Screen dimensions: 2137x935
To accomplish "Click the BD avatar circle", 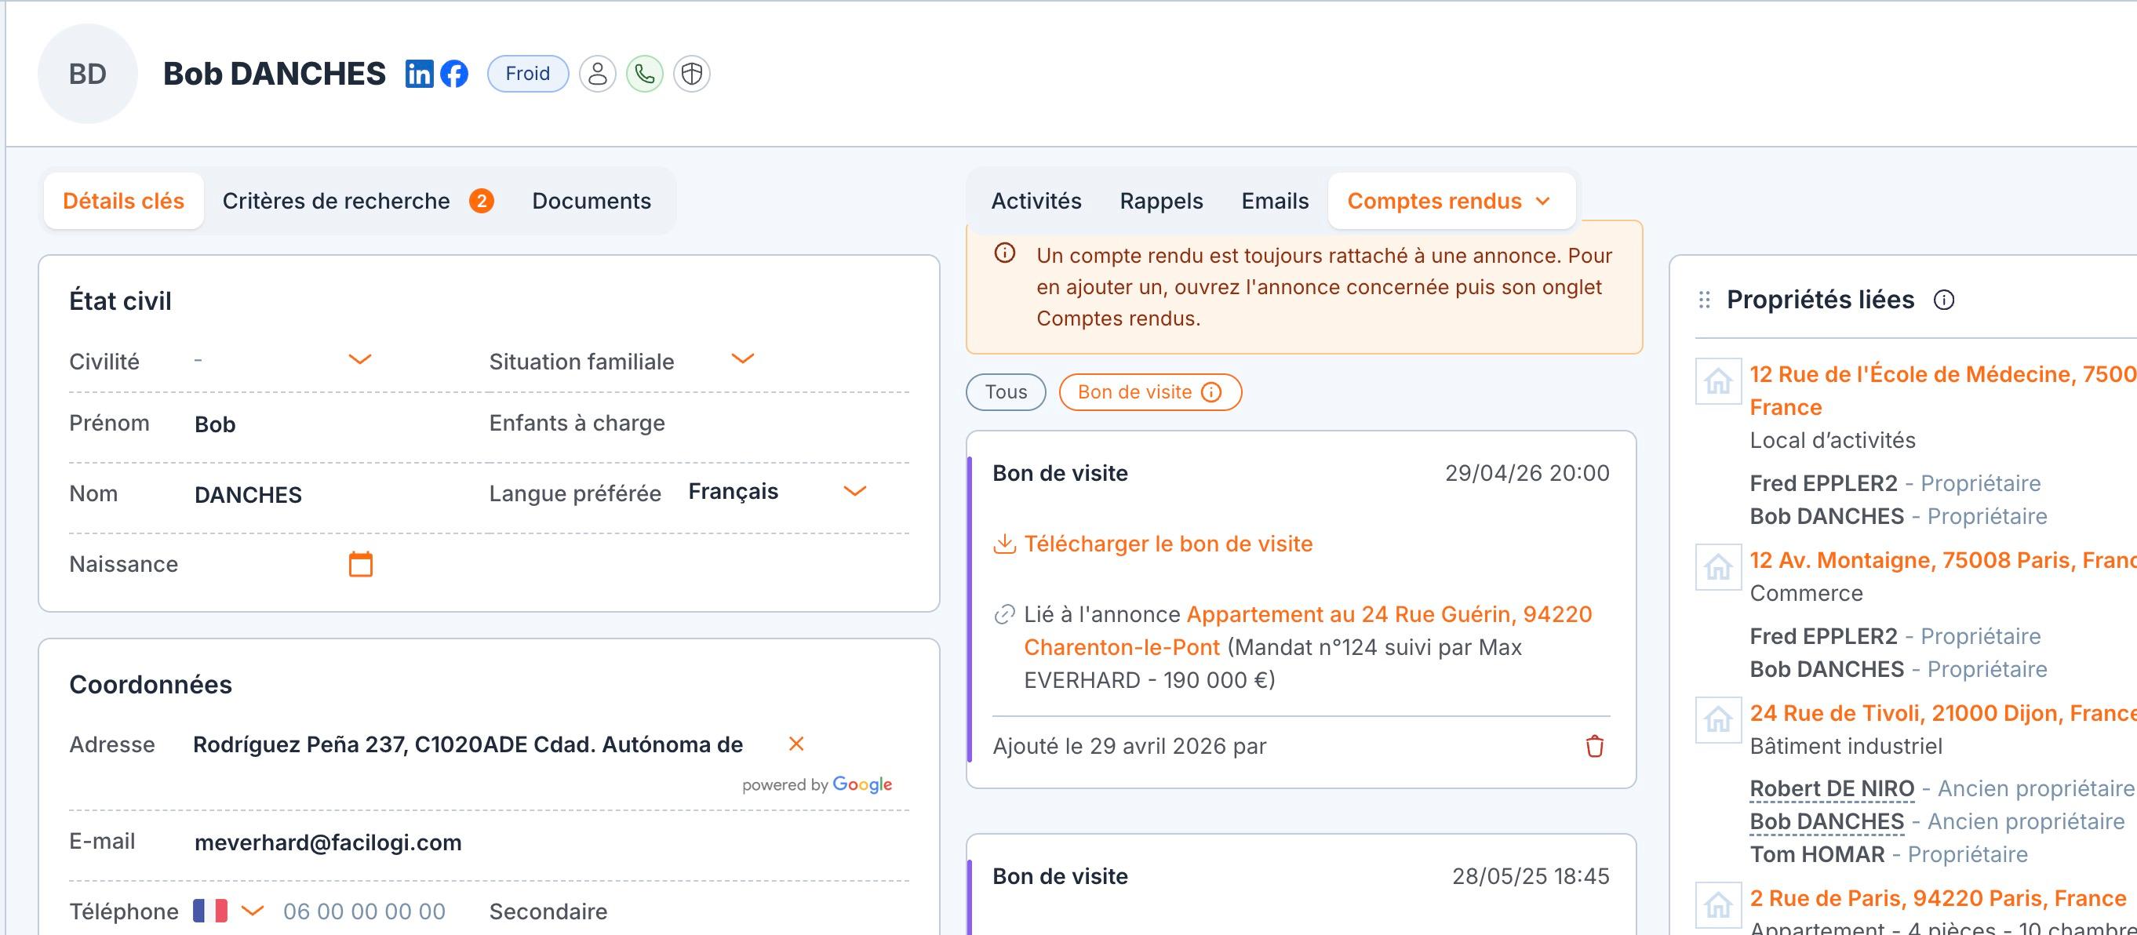I will click(87, 74).
